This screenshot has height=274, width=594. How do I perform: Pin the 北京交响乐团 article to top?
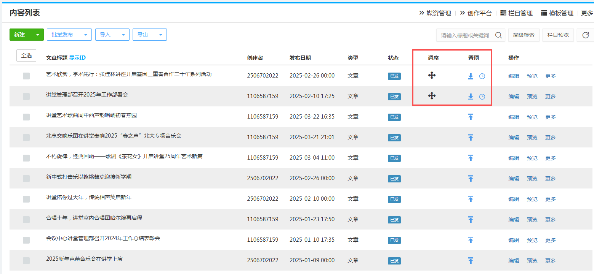(x=471, y=138)
